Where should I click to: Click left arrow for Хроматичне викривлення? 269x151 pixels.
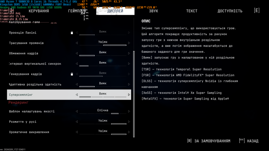pos(77,132)
